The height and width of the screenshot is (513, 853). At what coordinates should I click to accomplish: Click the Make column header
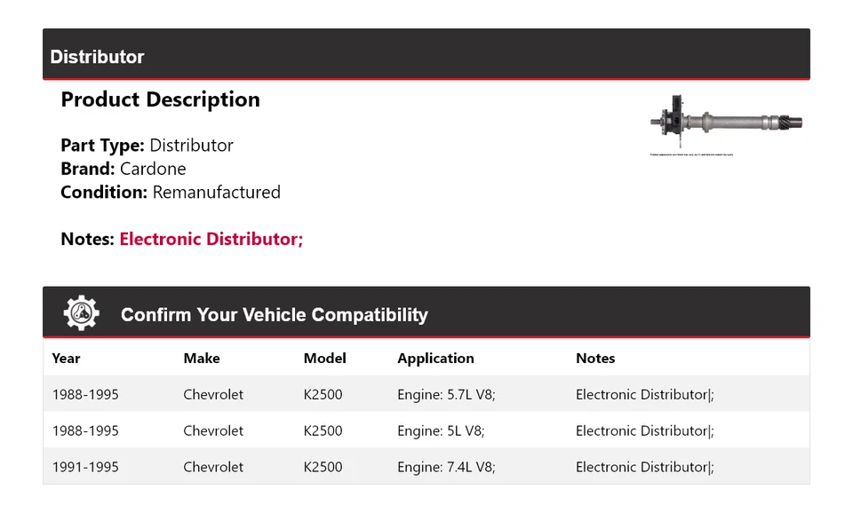pos(202,359)
